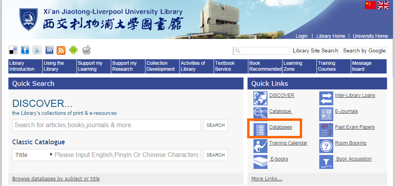Open the Training Courses menu
Image resolution: width=395 pixels, height=186 pixels.
click(334, 66)
